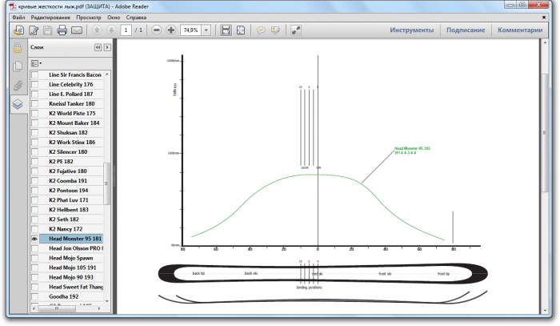Click the fit width scrolling icon
The height and width of the screenshot is (326, 560).
tap(226, 30)
